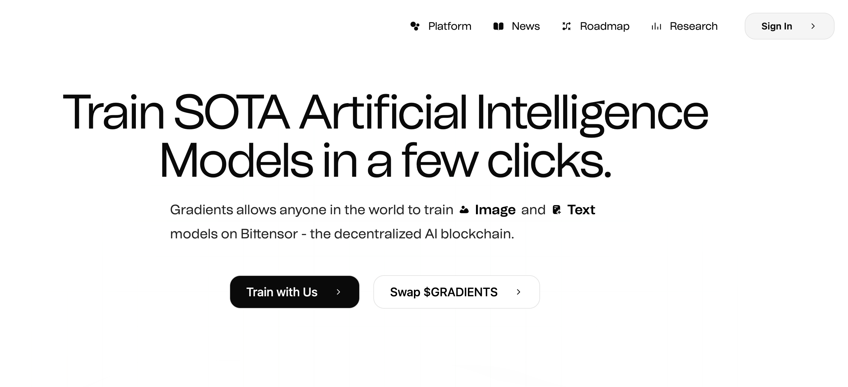
Task: Select the arrow icon inside Swap $GRADIENTS
Action: pyautogui.click(x=519, y=292)
